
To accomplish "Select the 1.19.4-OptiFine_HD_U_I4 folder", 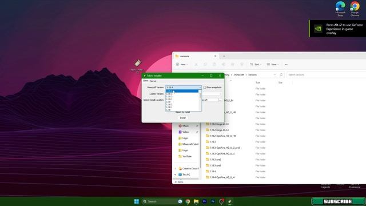I will pyautogui.click(x=220, y=177).
